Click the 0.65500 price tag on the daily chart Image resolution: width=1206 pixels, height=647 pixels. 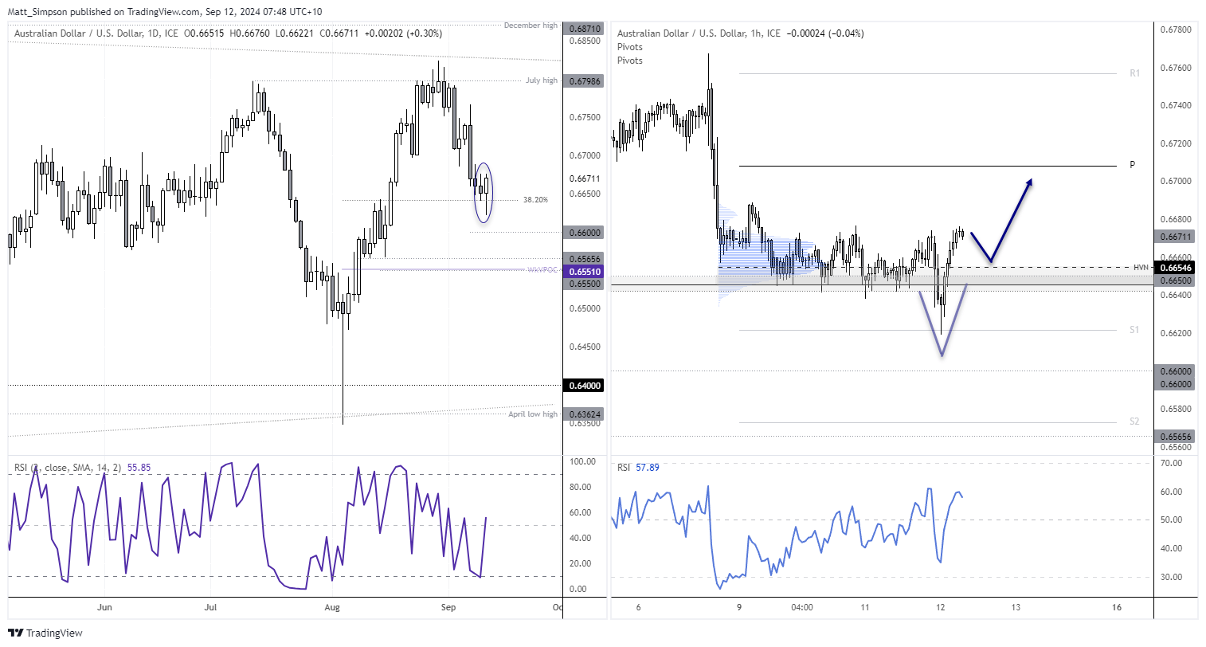click(584, 284)
